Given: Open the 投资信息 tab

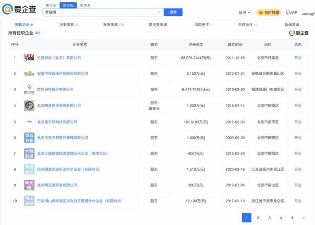Looking at the screenshot, I should pyautogui.click(x=114, y=24).
